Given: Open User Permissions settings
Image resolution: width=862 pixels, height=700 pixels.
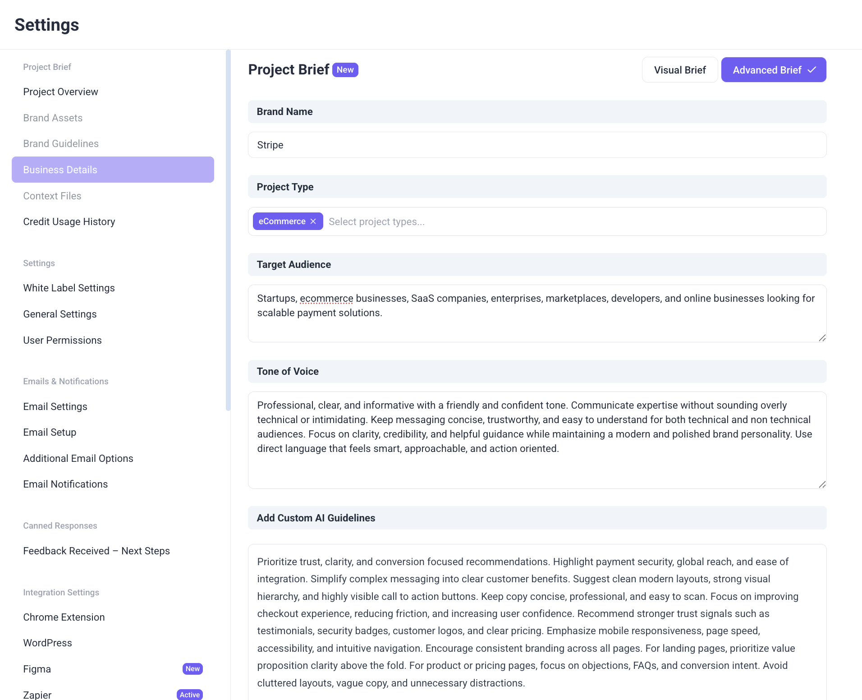Looking at the screenshot, I should tap(62, 340).
